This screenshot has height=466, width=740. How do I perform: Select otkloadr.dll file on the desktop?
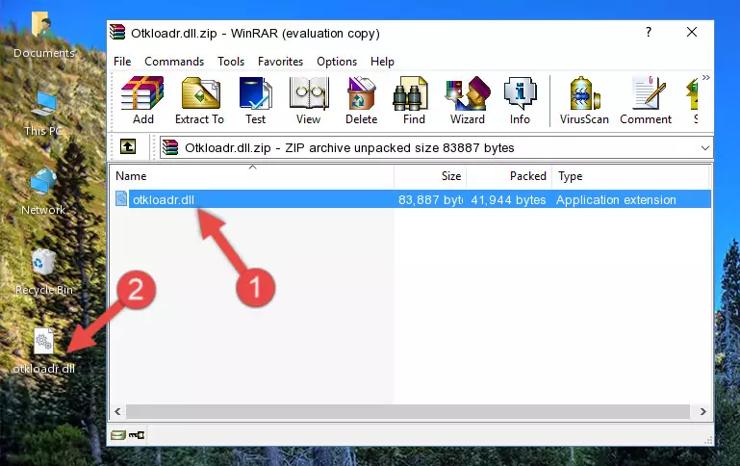pos(43,351)
